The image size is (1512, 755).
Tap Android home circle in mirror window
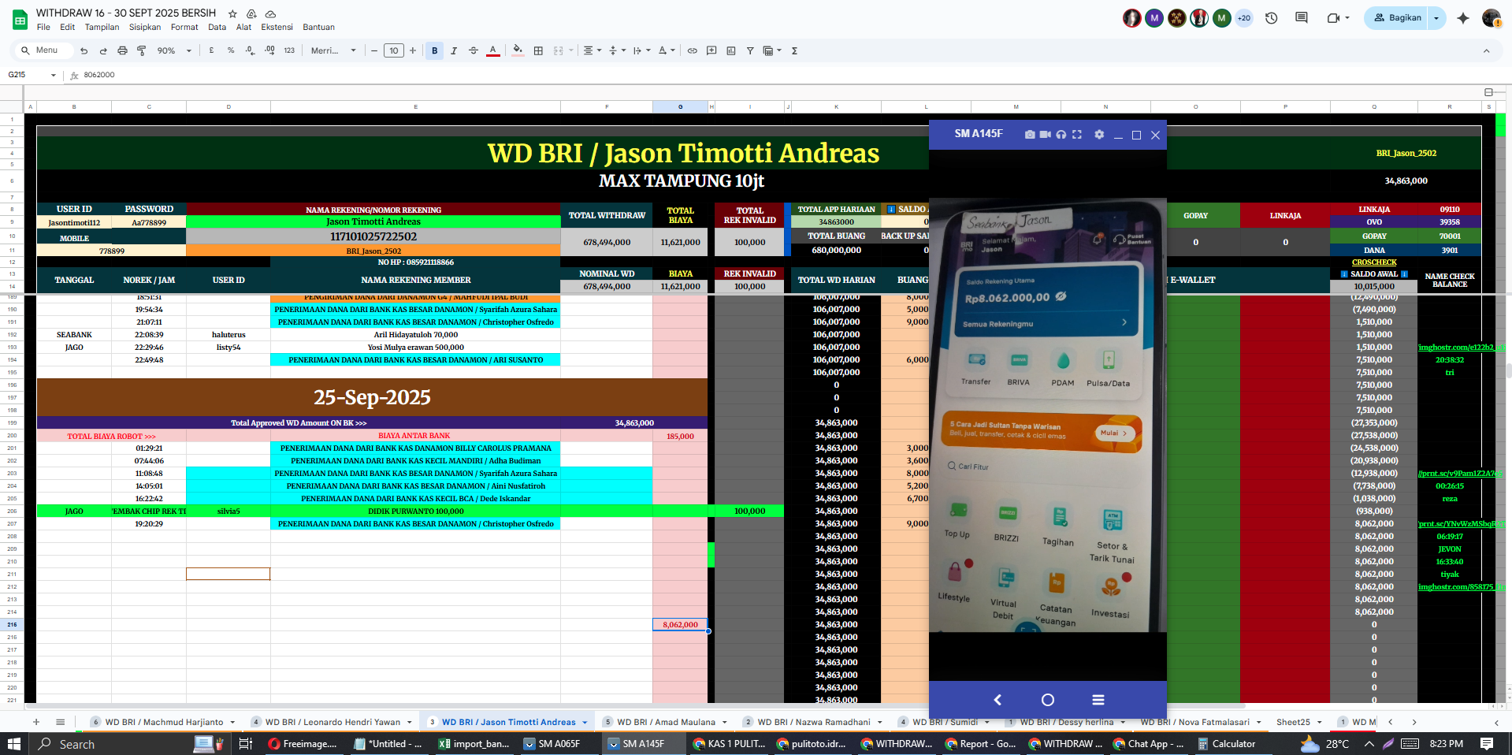coord(1048,700)
